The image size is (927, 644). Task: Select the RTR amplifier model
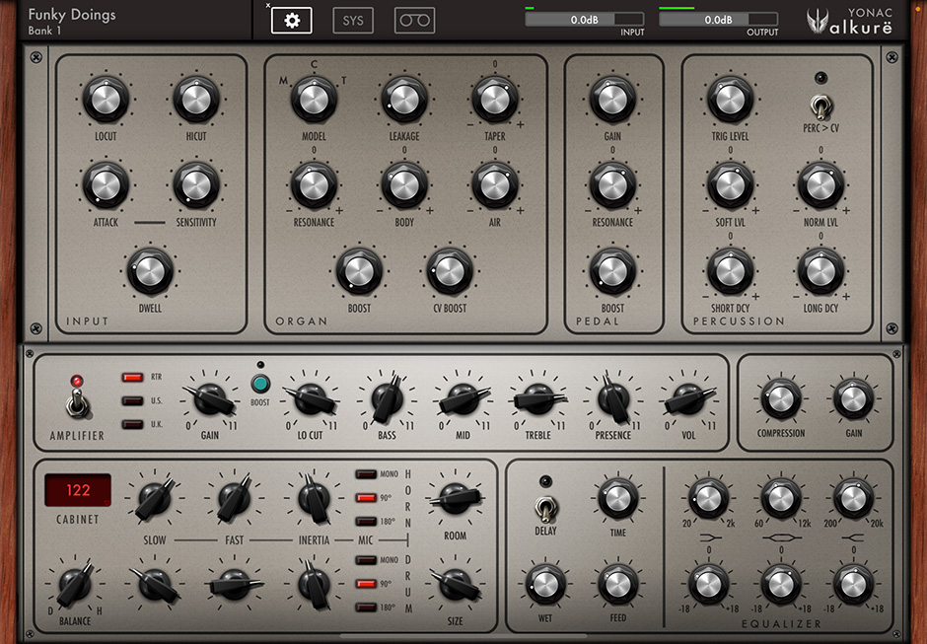pos(133,377)
